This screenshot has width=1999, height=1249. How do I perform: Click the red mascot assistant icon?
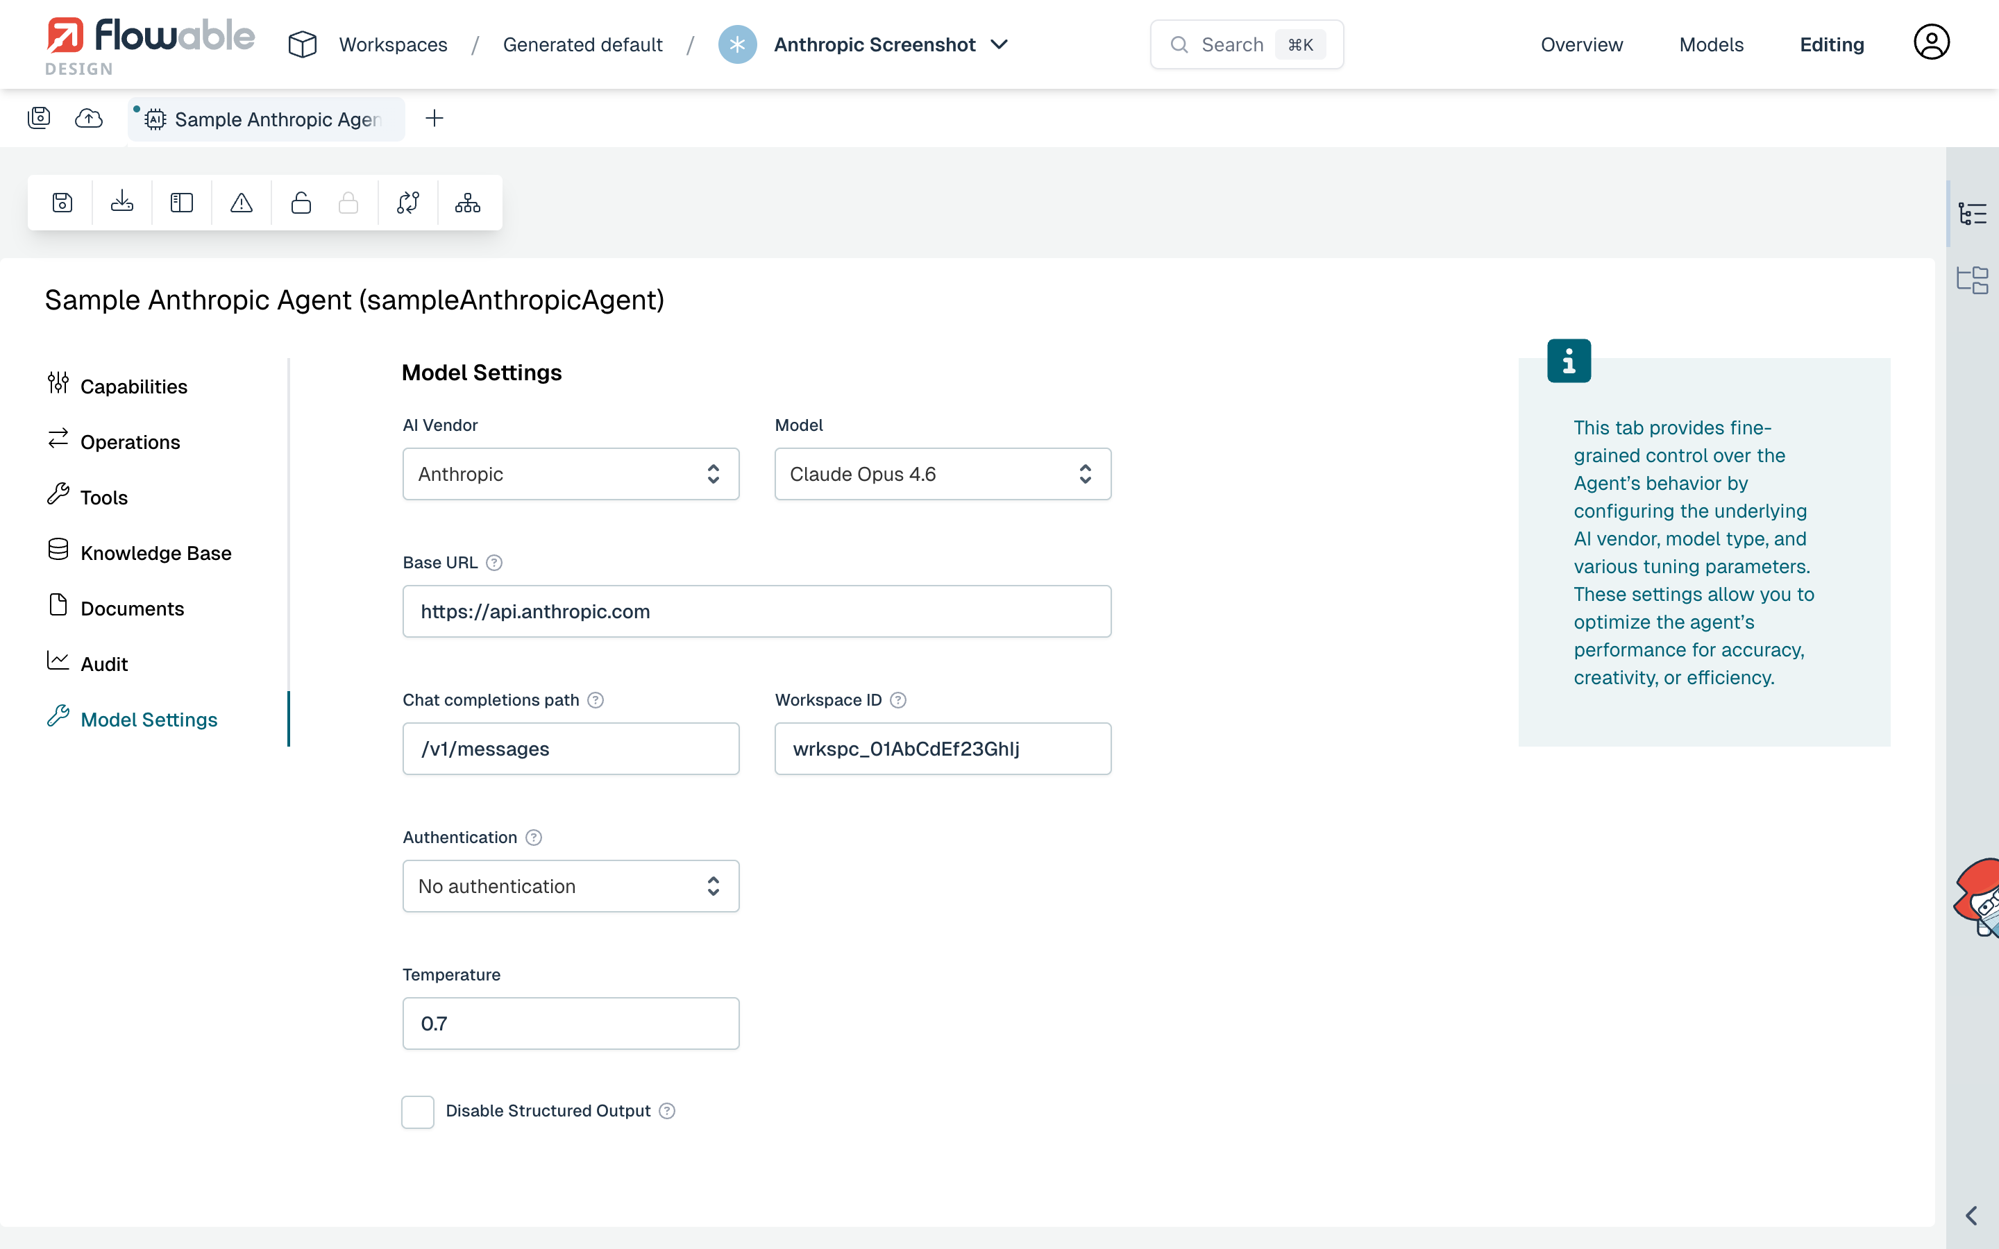click(x=1977, y=898)
